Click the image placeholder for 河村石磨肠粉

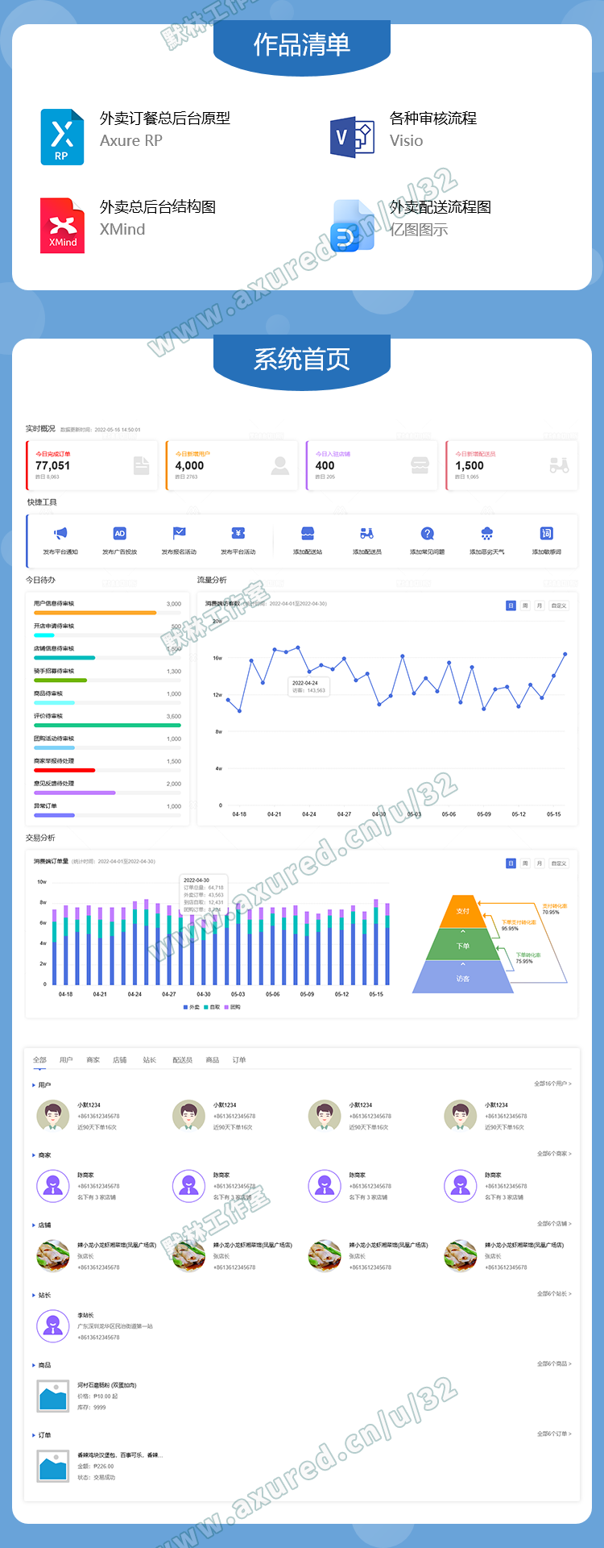click(53, 1396)
